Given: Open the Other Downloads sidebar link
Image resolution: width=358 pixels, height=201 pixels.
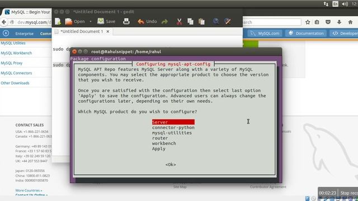Looking at the screenshot, I should 15,83.
